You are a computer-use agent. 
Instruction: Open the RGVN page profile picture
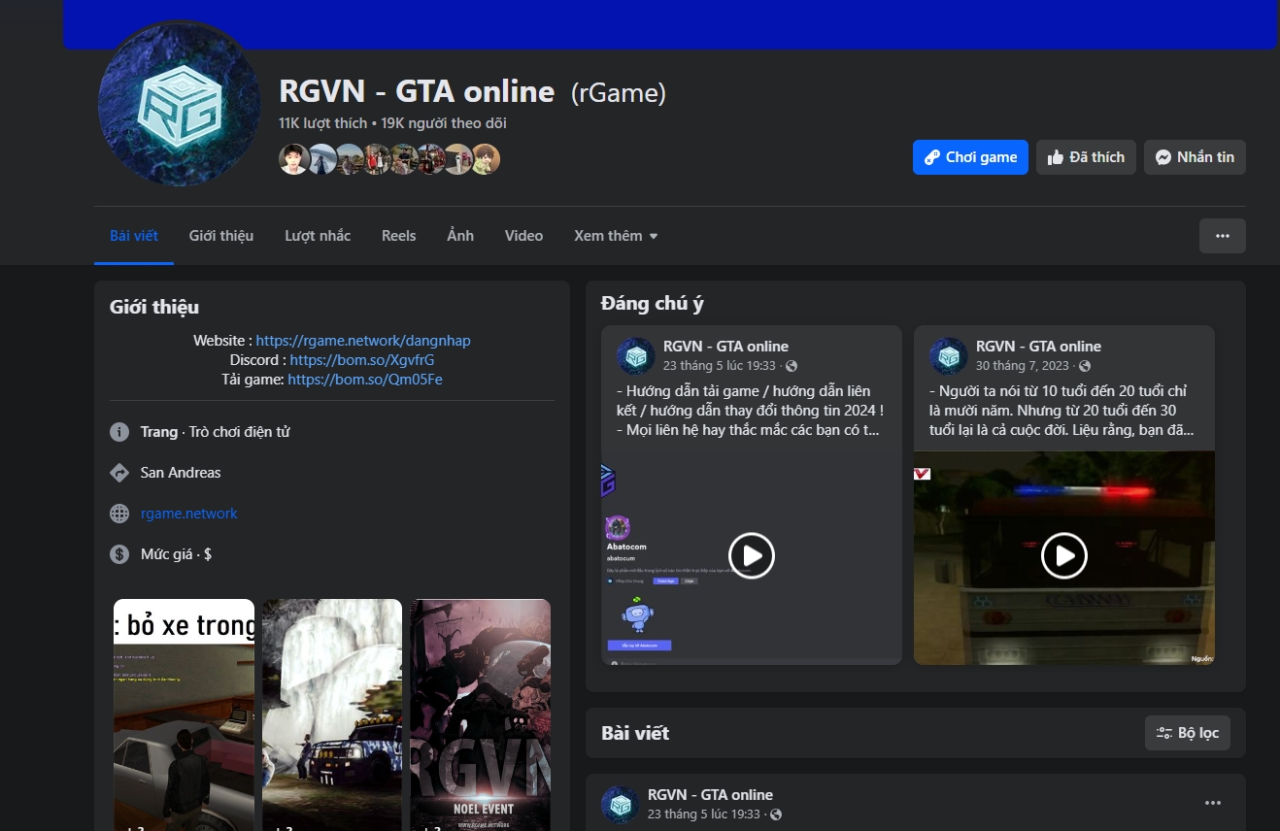coord(180,103)
